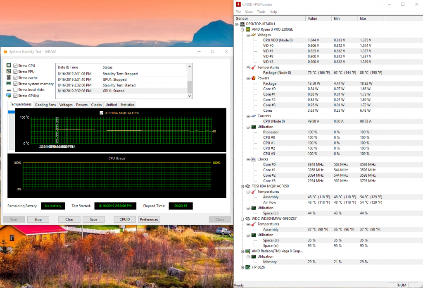Click the AMD Radeon Vega 8 graphics icon
This screenshot has height=288, width=423.
(248, 251)
